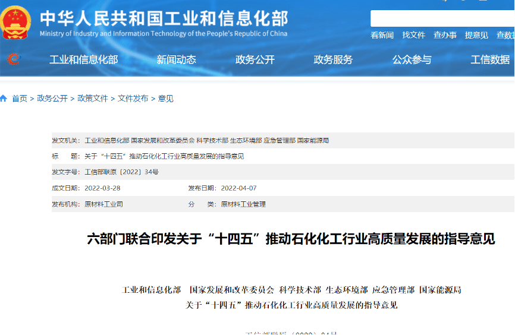Viewport: 515px width, 335px height.
Task: Go to 首页 breadcrumb link
Action: pos(20,99)
